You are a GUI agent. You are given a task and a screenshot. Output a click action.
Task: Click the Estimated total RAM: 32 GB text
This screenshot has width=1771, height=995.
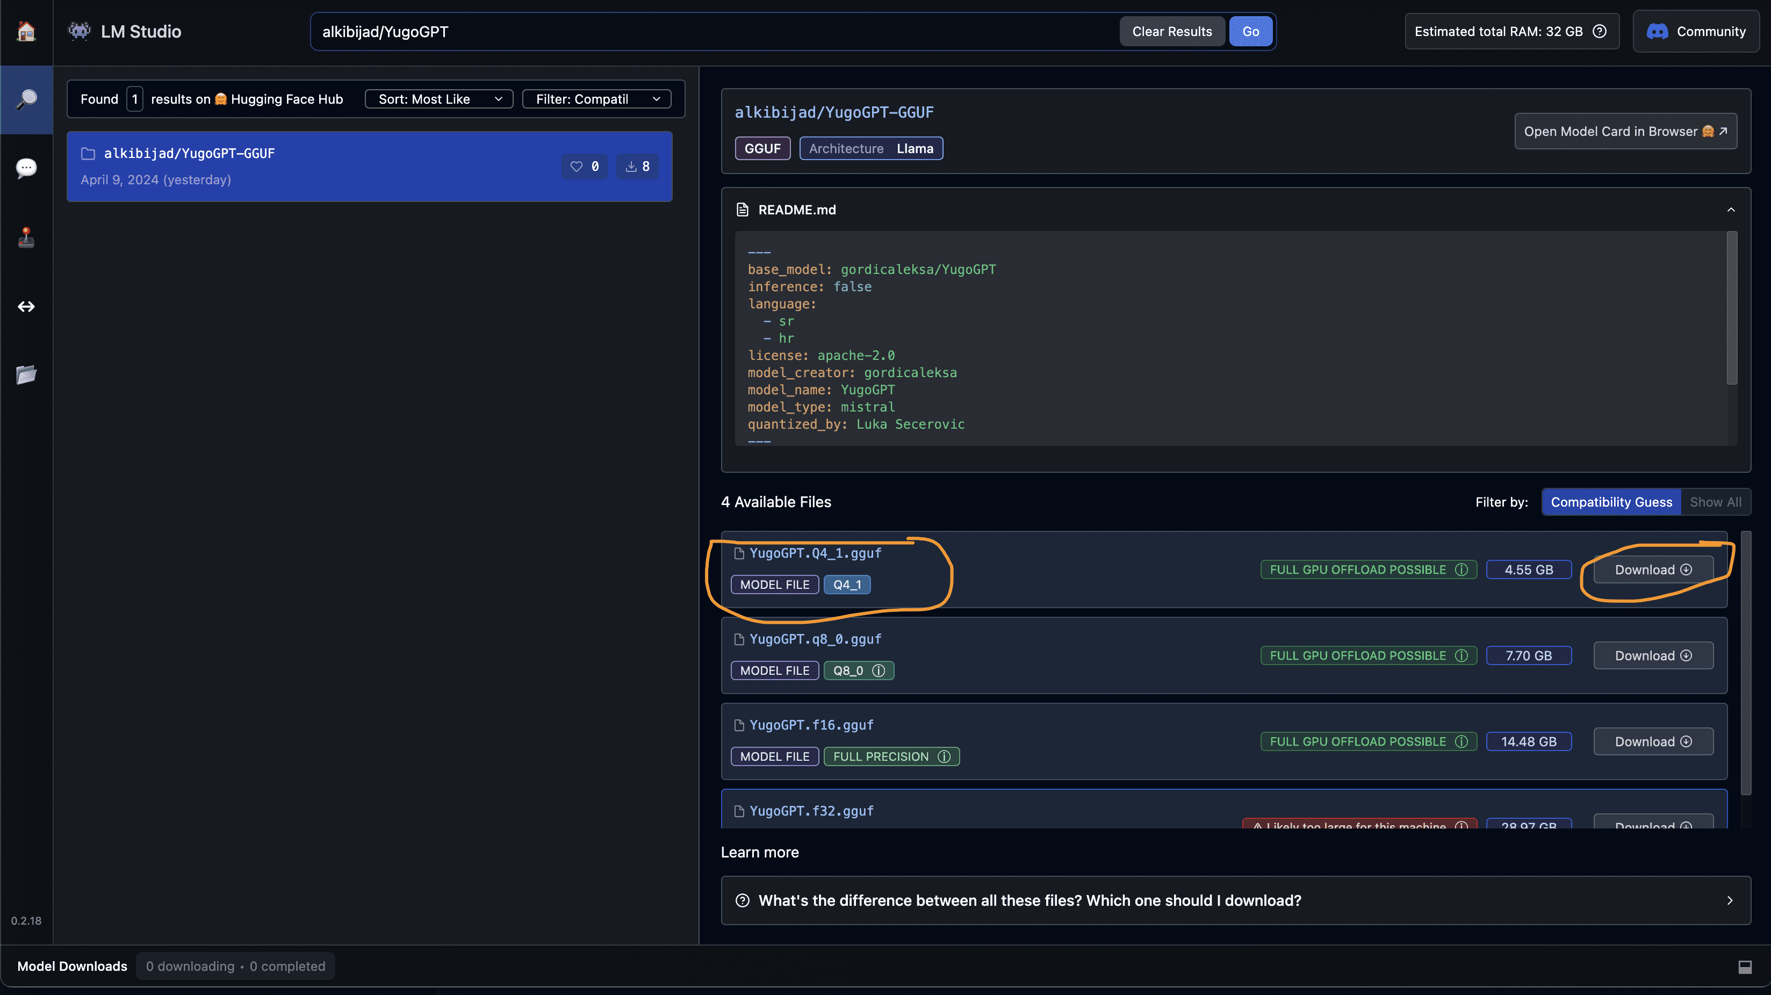pos(1498,32)
